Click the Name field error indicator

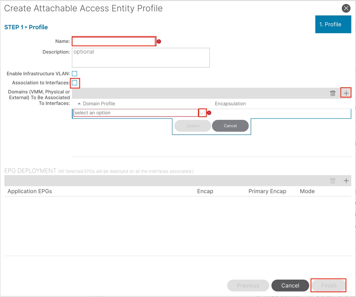(x=159, y=42)
